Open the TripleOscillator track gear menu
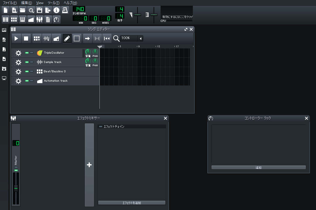 (x=18, y=53)
